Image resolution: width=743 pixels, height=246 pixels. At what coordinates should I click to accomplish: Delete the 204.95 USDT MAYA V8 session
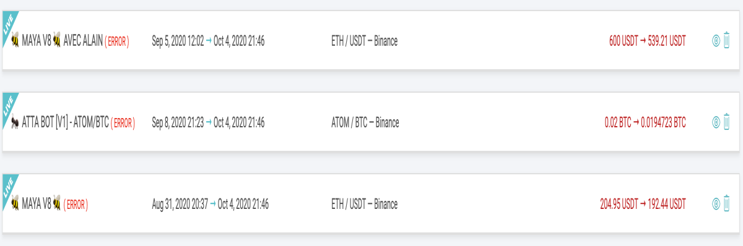pyautogui.click(x=727, y=203)
